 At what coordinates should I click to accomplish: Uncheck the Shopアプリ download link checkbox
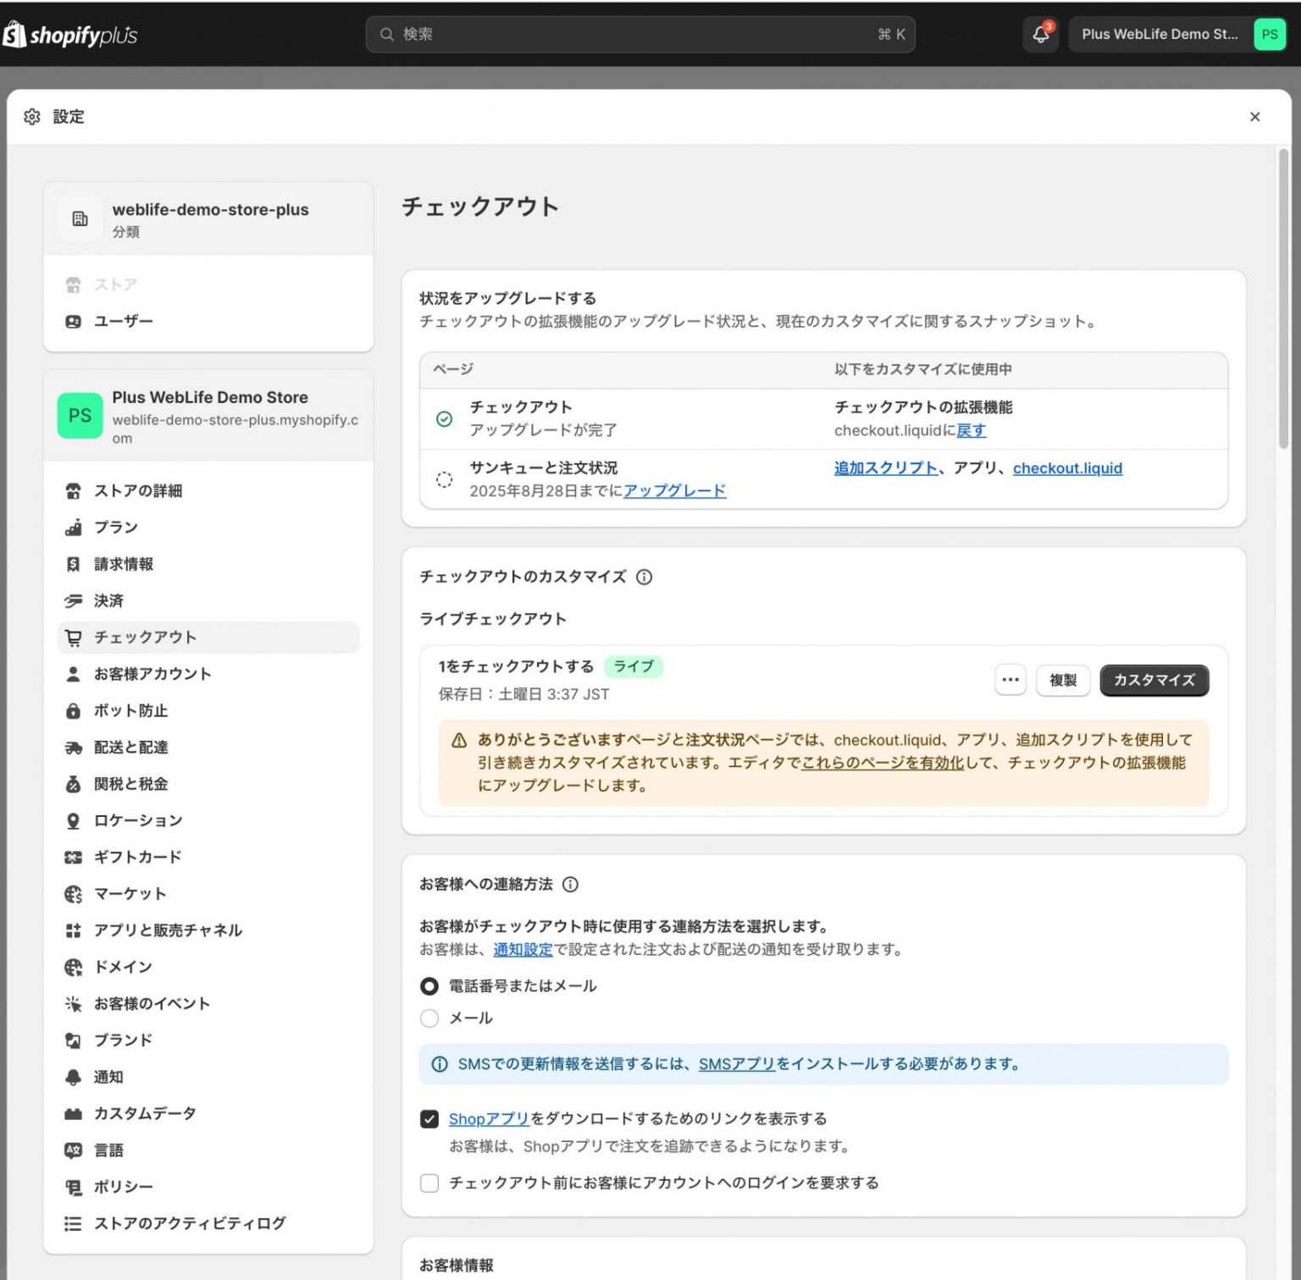[429, 1118]
